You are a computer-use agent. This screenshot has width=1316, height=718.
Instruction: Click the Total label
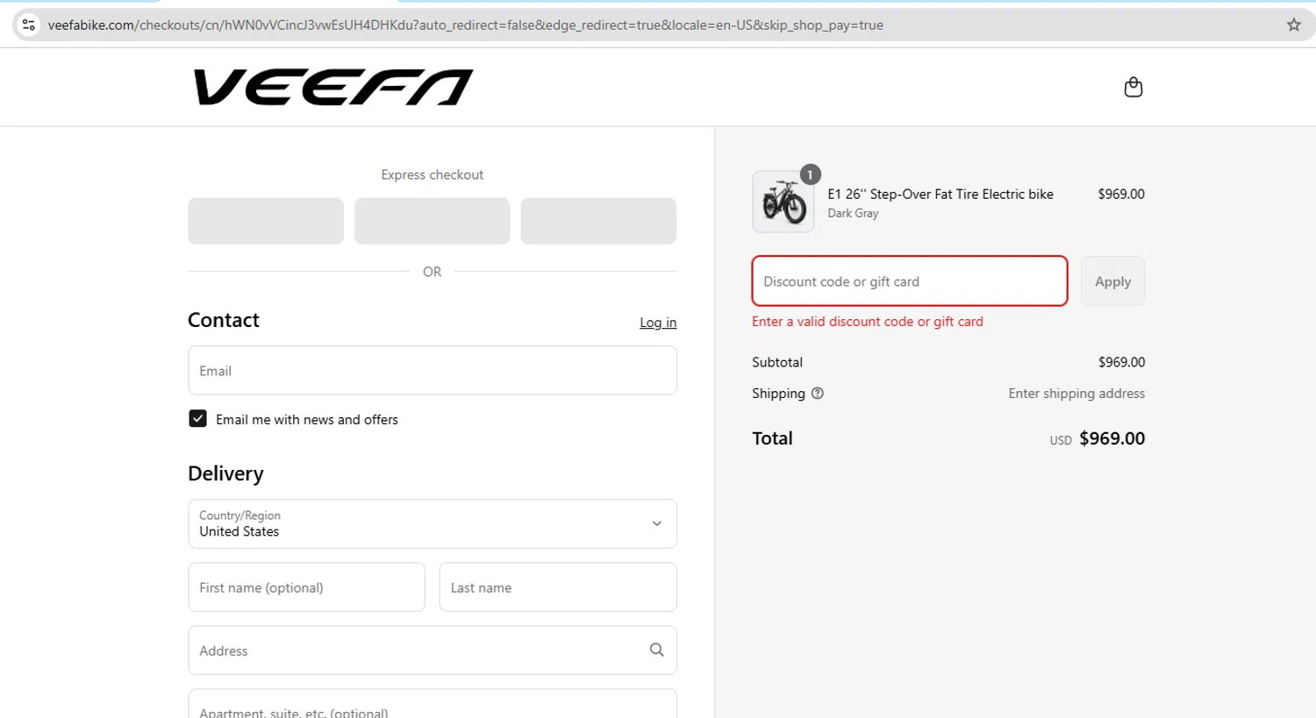772,438
